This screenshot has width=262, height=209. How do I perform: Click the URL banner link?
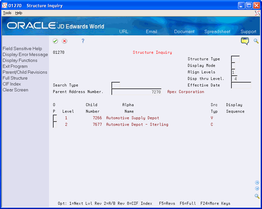pos(124,32)
